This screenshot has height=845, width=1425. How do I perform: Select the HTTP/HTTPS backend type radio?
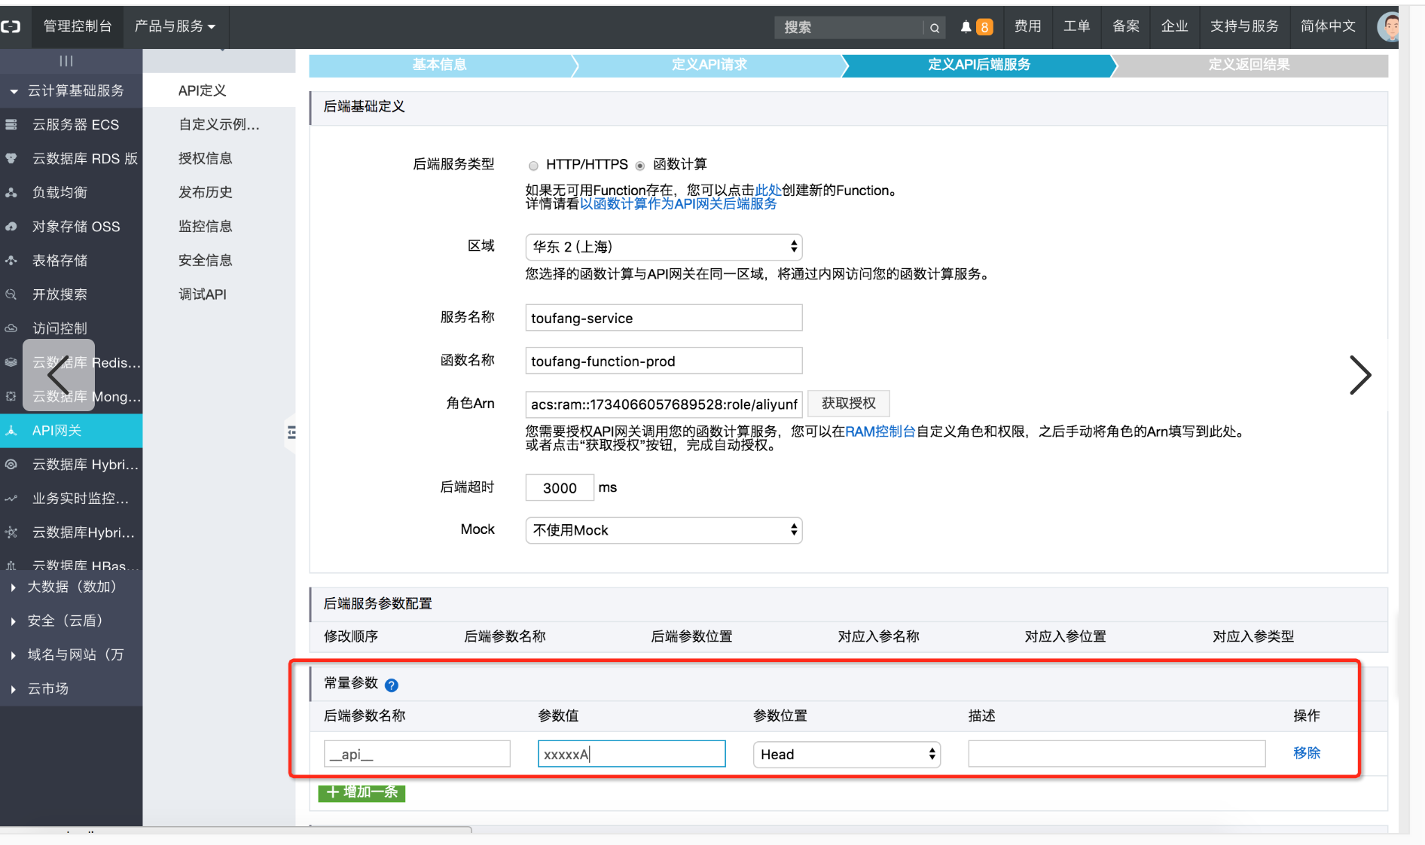[x=533, y=166]
